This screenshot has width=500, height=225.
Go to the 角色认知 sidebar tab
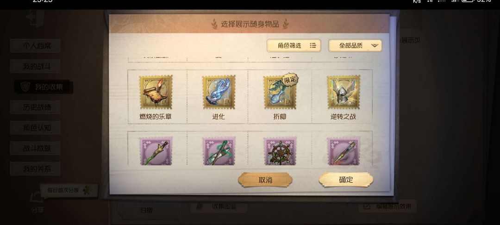pos(35,128)
